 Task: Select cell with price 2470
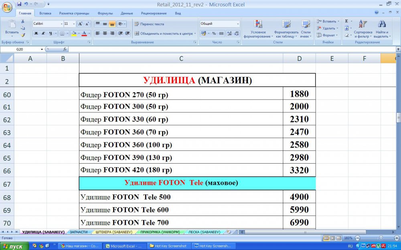tap(299, 132)
